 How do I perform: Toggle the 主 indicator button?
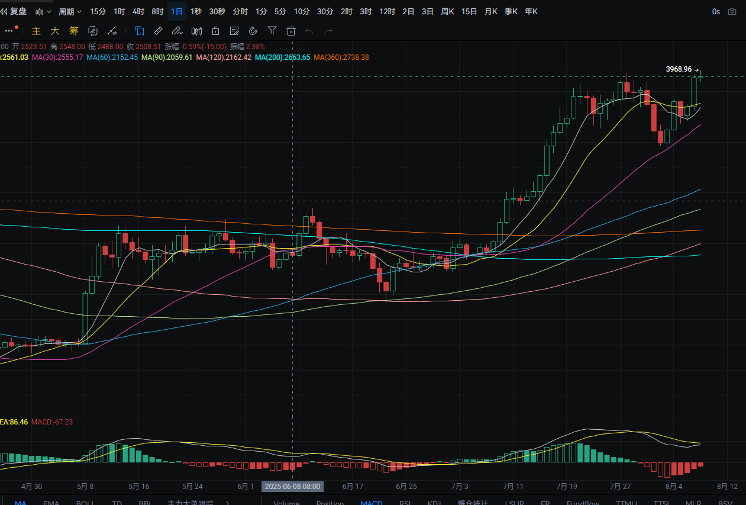[x=37, y=31]
